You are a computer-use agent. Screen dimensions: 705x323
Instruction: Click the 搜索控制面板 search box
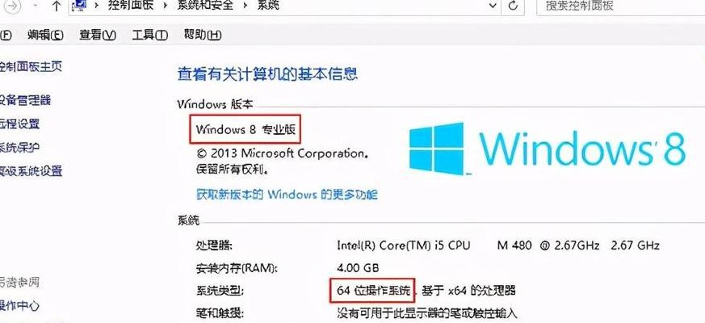click(621, 6)
